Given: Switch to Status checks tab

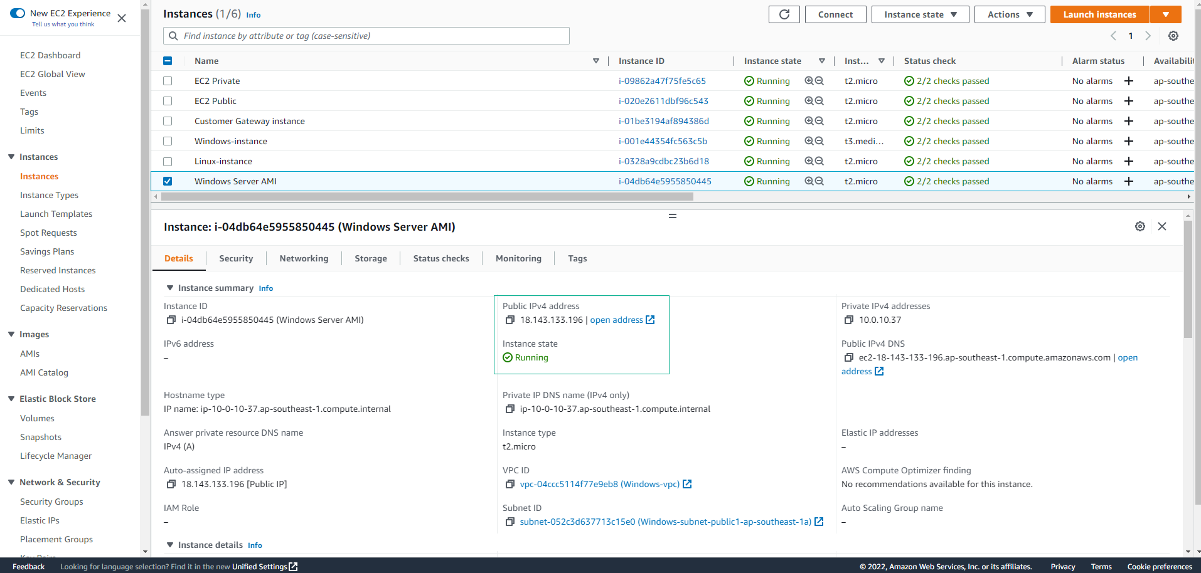Looking at the screenshot, I should [x=441, y=258].
